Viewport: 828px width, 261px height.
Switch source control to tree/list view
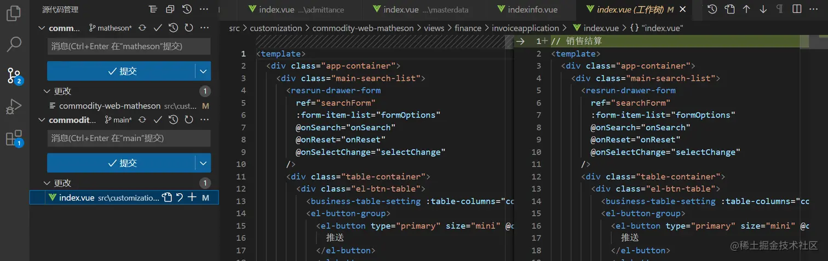pyautogui.click(x=153, y=9)
